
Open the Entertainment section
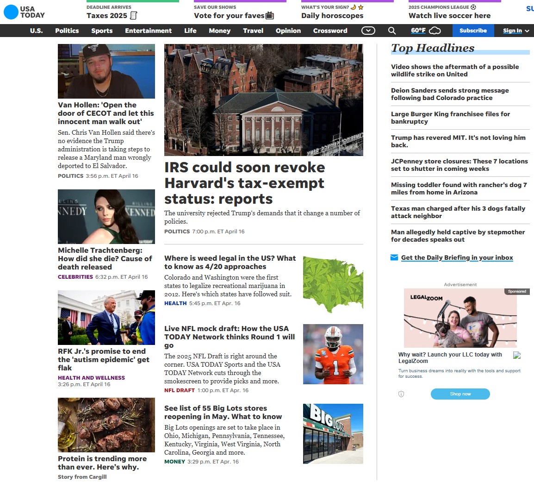click(149, 31)
